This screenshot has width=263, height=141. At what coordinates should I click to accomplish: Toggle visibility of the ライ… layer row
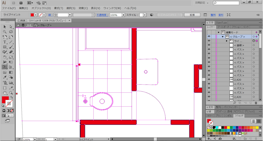[x=209, y=41]
